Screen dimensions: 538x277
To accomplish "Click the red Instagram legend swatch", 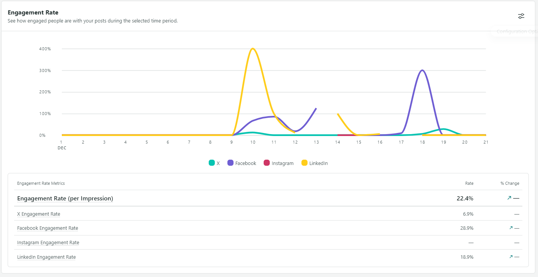I will click(x=267, y=163).
